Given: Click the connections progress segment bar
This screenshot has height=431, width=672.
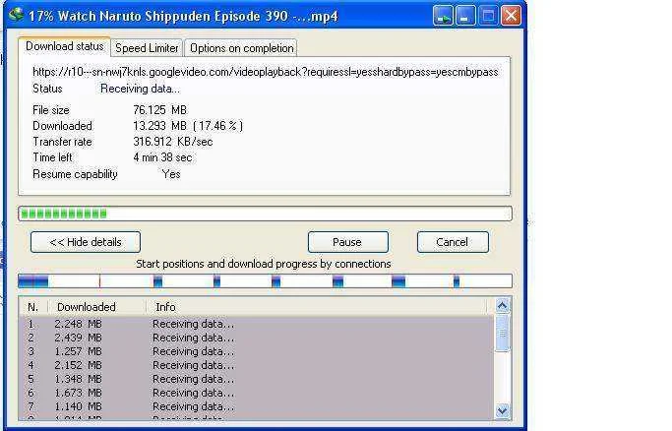Looking at the screenshot, I should [265, 281].
